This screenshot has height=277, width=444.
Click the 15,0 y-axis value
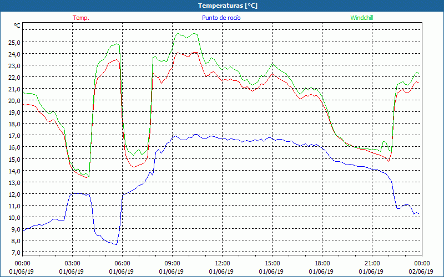pos(15,159)
